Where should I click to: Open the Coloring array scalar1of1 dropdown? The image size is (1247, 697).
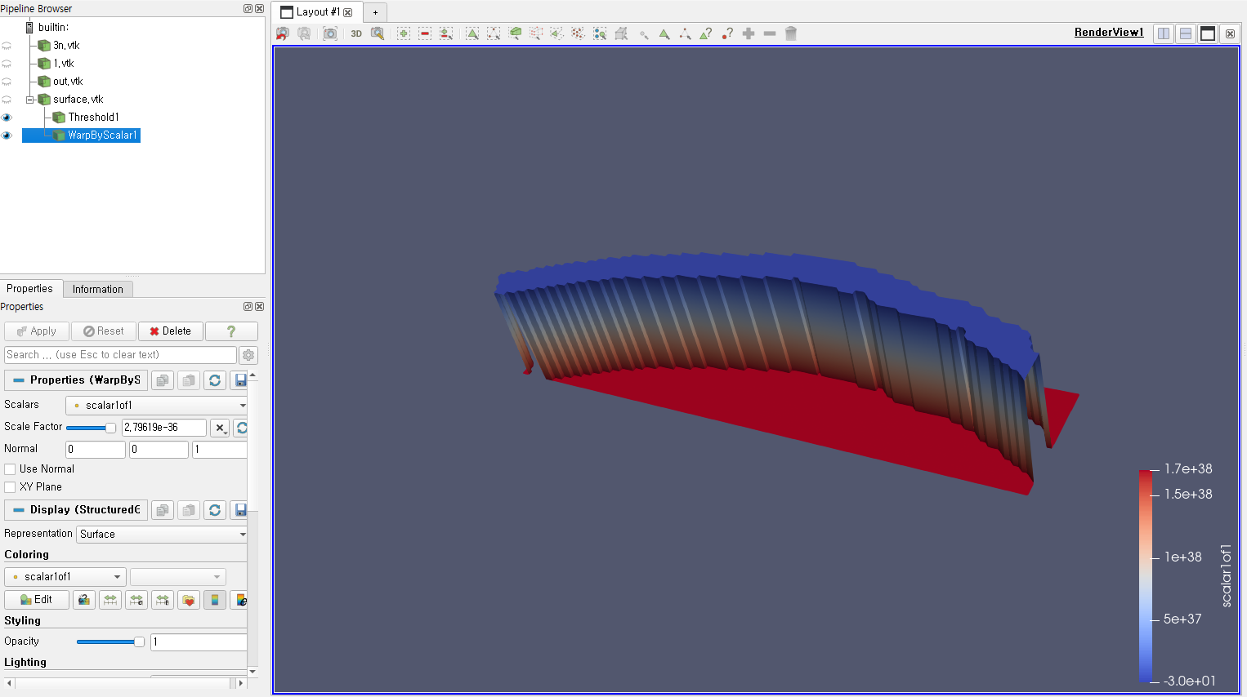[65, 577]
